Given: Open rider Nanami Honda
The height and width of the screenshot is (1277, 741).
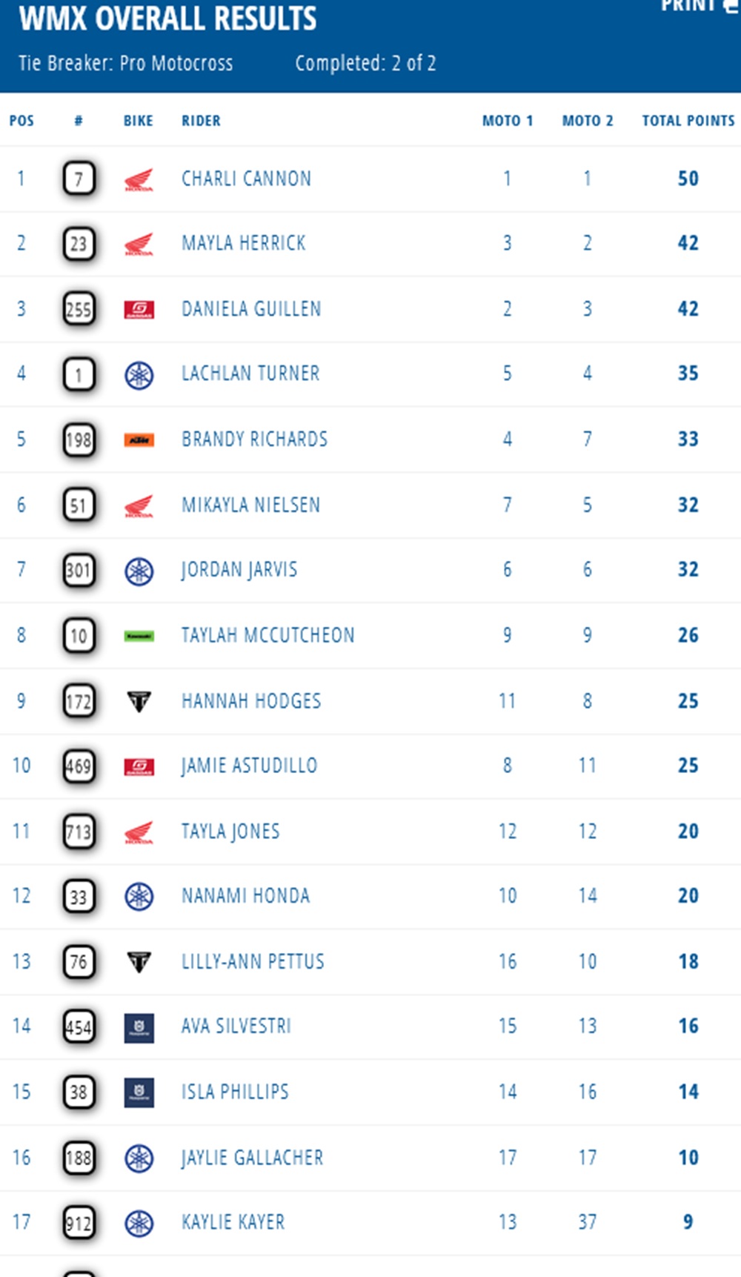Looking at the screenshot, I should (x=245, y=896).
